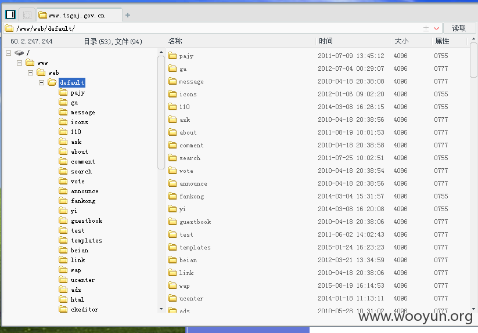Select the vote folder icon in the file list
Image resolution: width=478 pixels, height=333 pixels.
click(172, 171)
